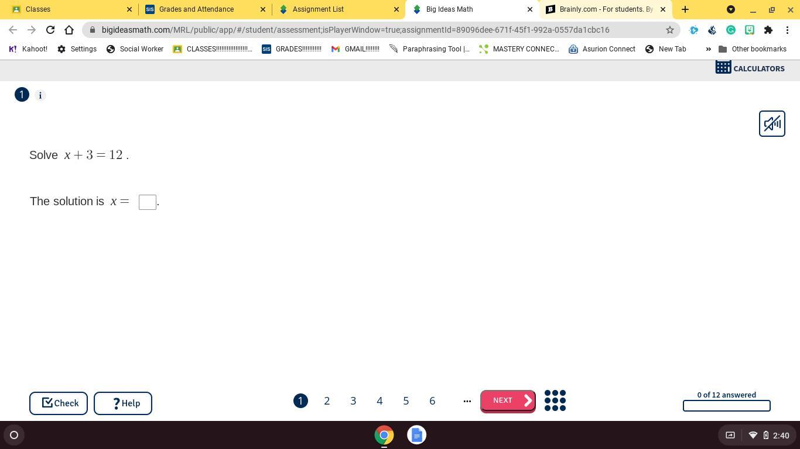The height and width of the screenshot is (449, 800).
Task: Open the Other bookmarks folder
Action: point(753,49)
